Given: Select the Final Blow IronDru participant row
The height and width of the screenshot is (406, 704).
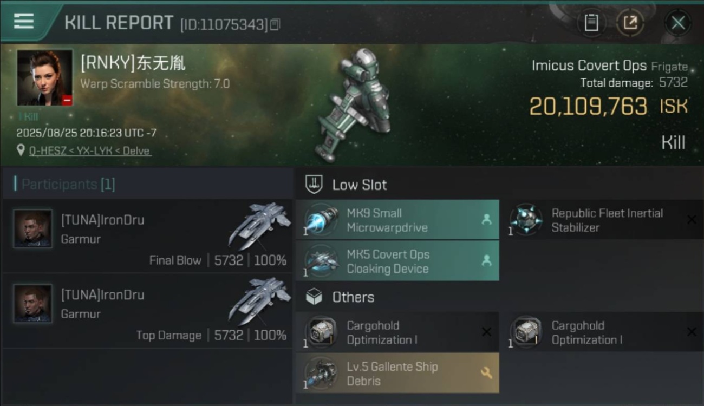Looking at the screenshot, I should (x=147, y=236).
